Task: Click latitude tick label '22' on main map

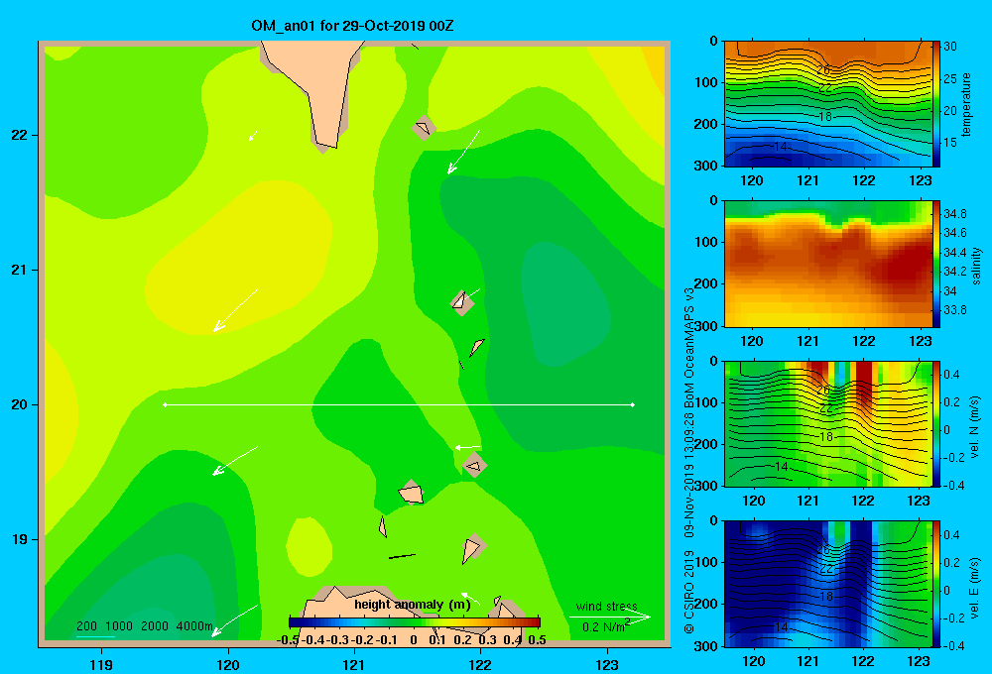Action: [20, 135]
